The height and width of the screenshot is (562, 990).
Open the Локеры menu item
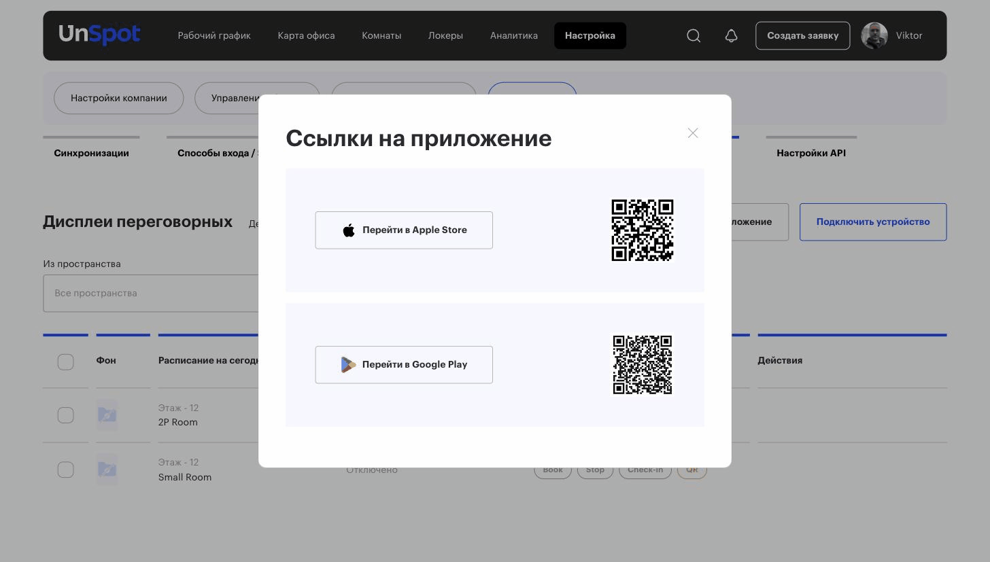[445, 35]
